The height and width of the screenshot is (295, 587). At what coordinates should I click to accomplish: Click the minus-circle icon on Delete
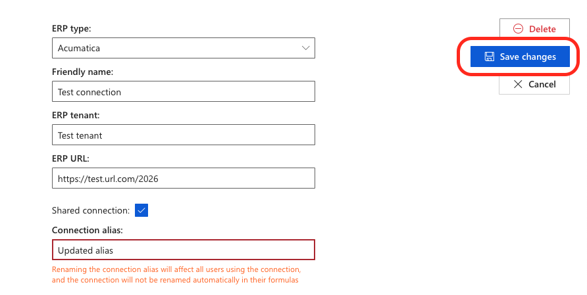[518, 29]
